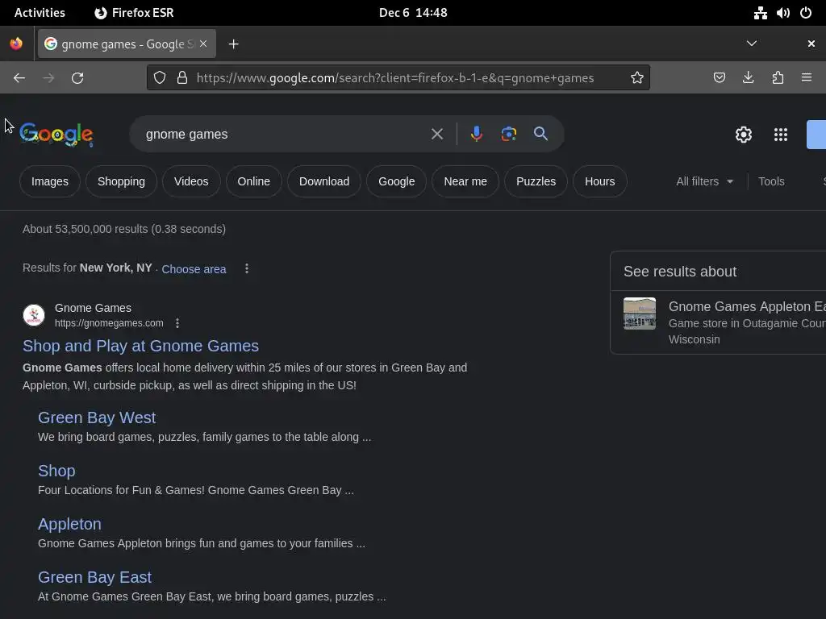Click the Choose area link
This screenshot has height=619, width=826.
tap(194, 269)
